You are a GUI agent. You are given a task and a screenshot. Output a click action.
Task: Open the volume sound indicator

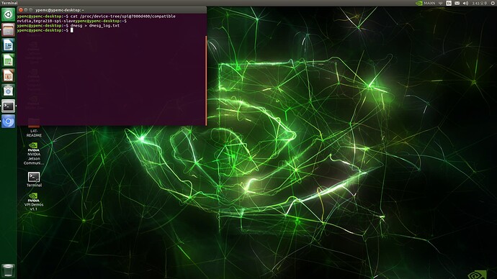465,3
